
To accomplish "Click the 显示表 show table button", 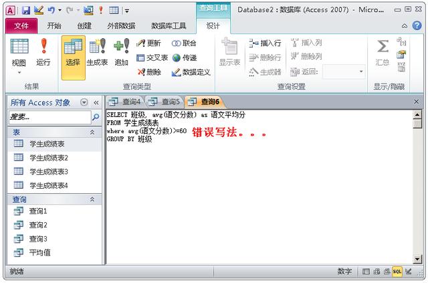I will (x=230, y=52).
